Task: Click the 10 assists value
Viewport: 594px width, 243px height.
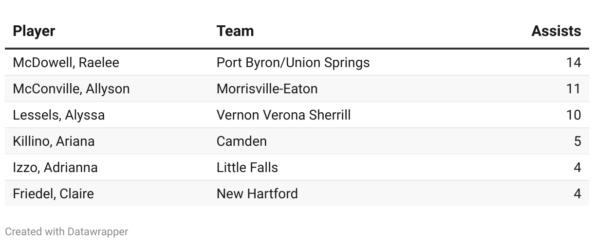Action: 574,115
